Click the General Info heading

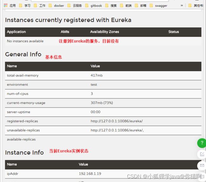(23, 54)
